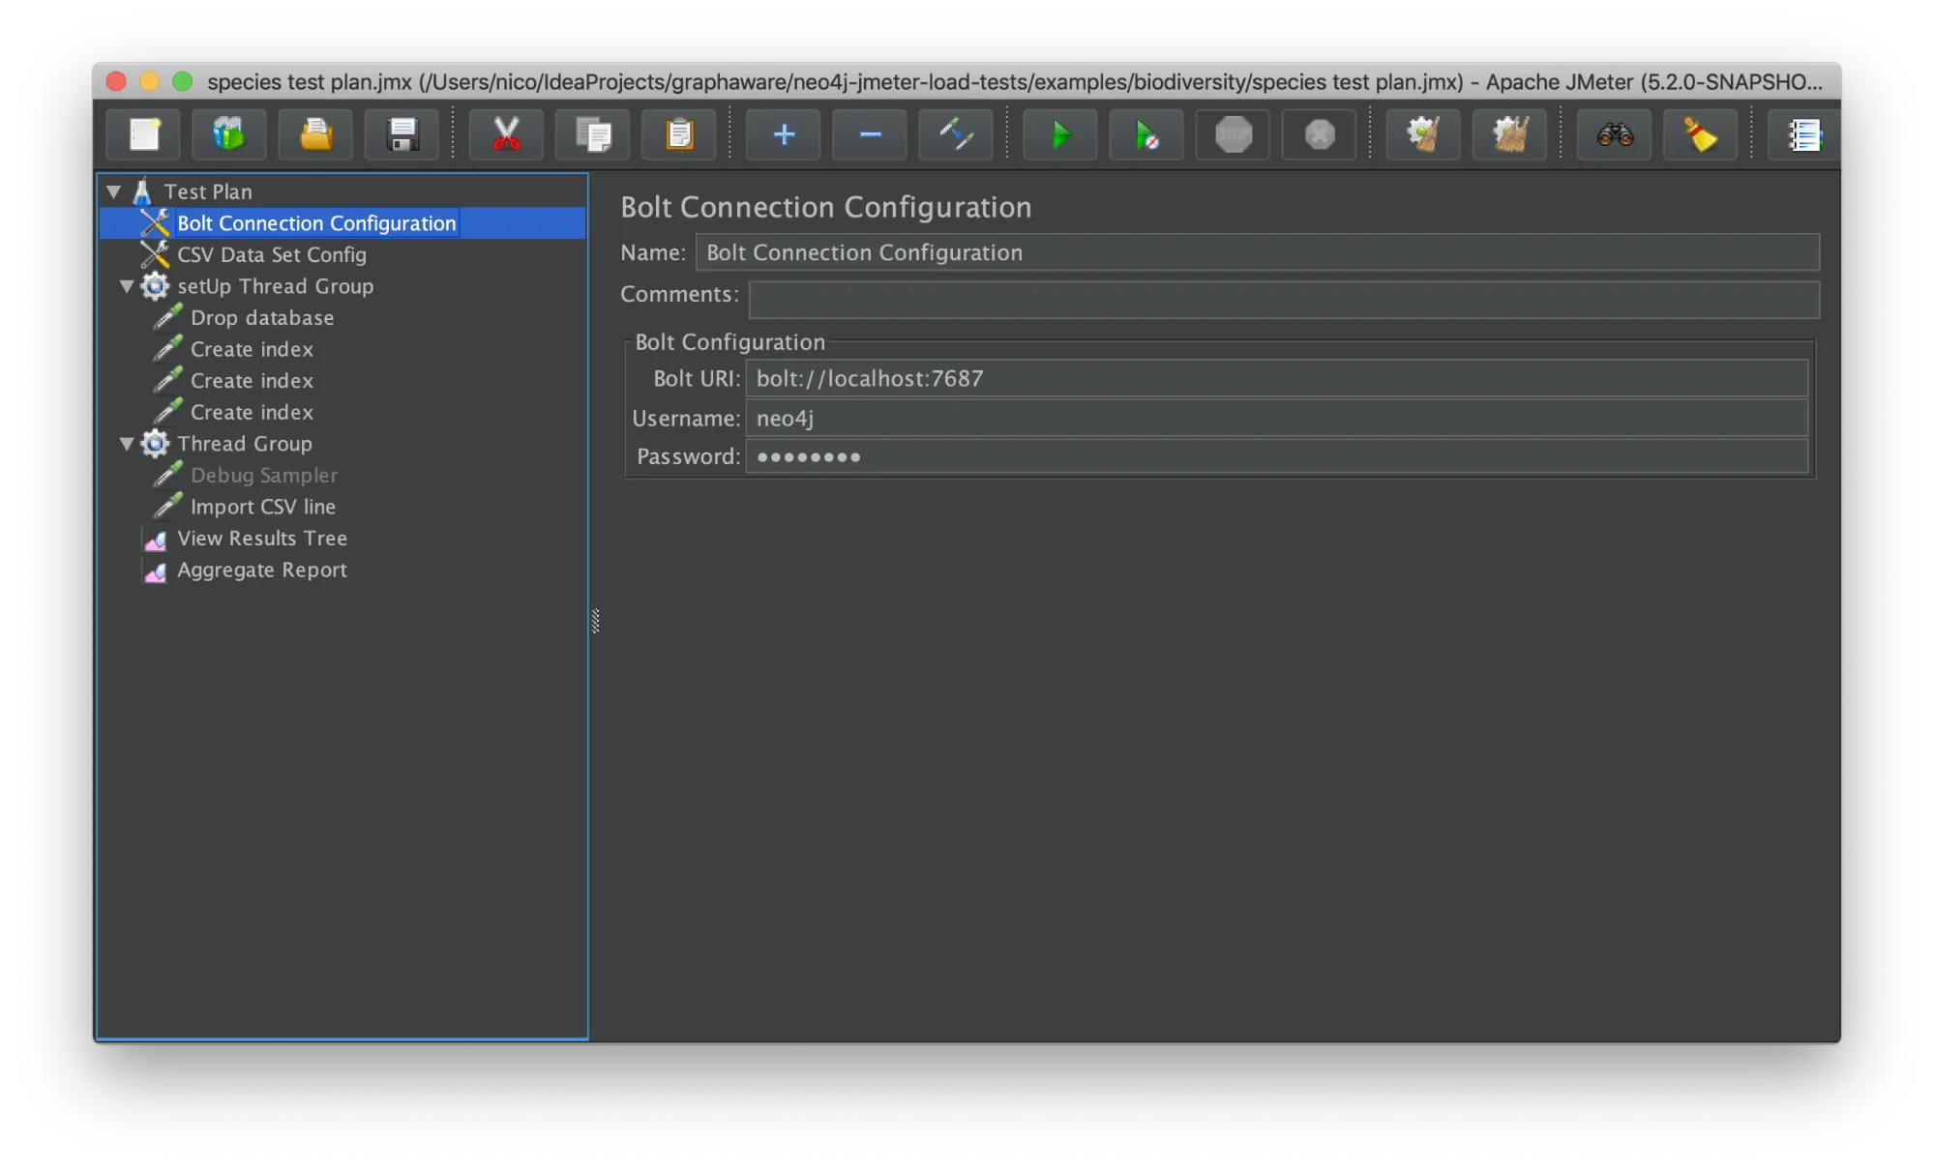Click the Toggle enable/disable icon

click(956, 134)
